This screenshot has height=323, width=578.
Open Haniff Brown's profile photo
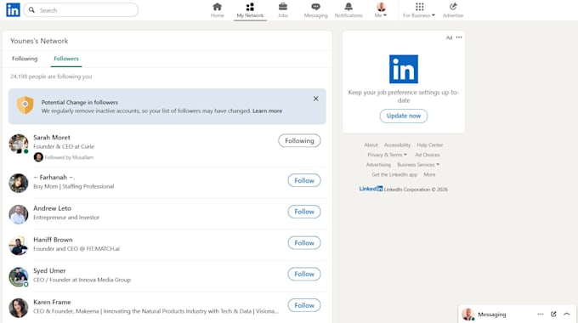pyautogui.click(x=19, y=246)
